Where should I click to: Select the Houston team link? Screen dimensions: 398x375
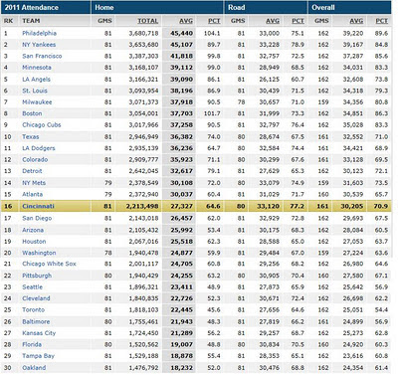click(x=34, y=242)
